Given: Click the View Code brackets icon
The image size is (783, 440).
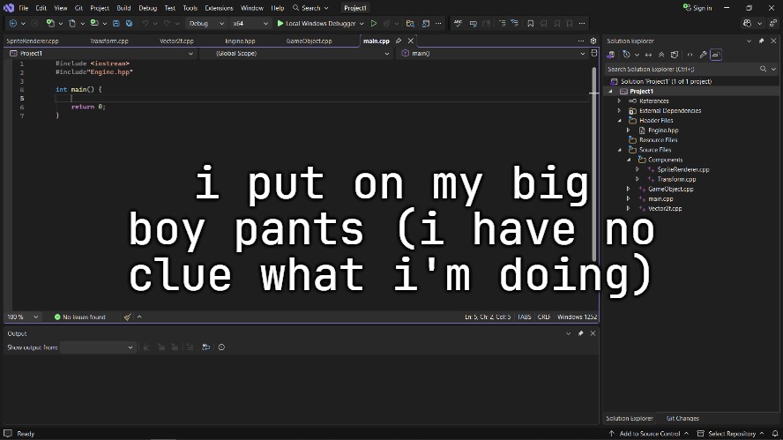Looking at the screenshot, I should [x=690, y=55].
